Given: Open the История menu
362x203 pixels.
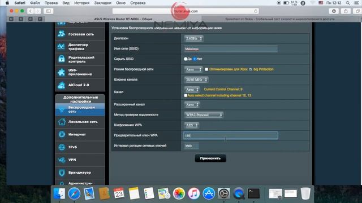Looking at the screenshot, I should pos(81,3).
